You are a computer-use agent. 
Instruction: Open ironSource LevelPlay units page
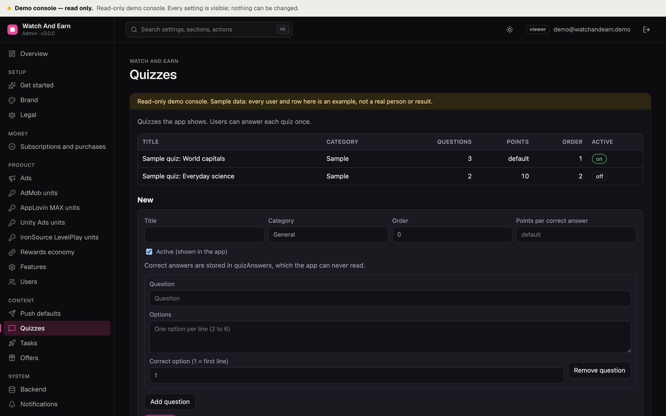pos(57,237)
